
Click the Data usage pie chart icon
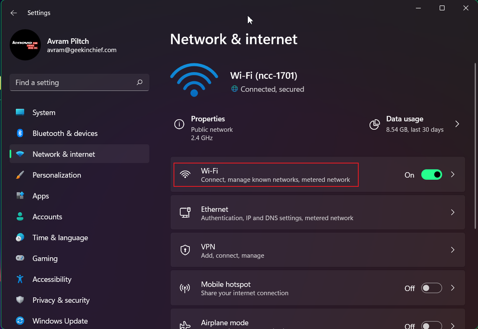[374, 124]
